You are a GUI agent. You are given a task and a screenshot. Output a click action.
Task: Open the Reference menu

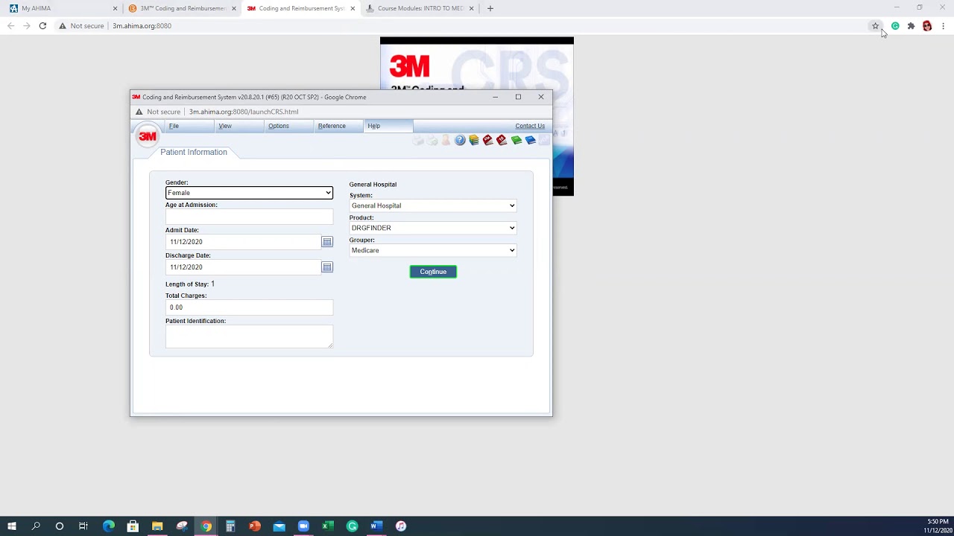332,126
